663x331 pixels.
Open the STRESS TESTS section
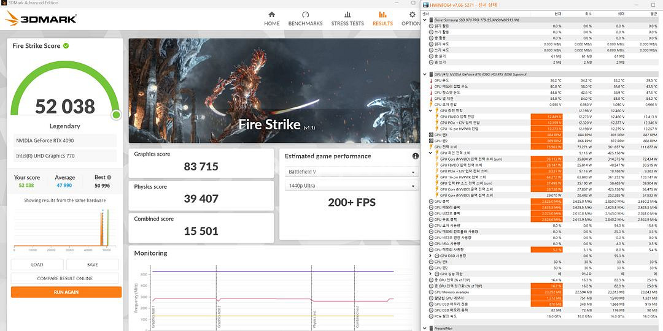(347, 19)
